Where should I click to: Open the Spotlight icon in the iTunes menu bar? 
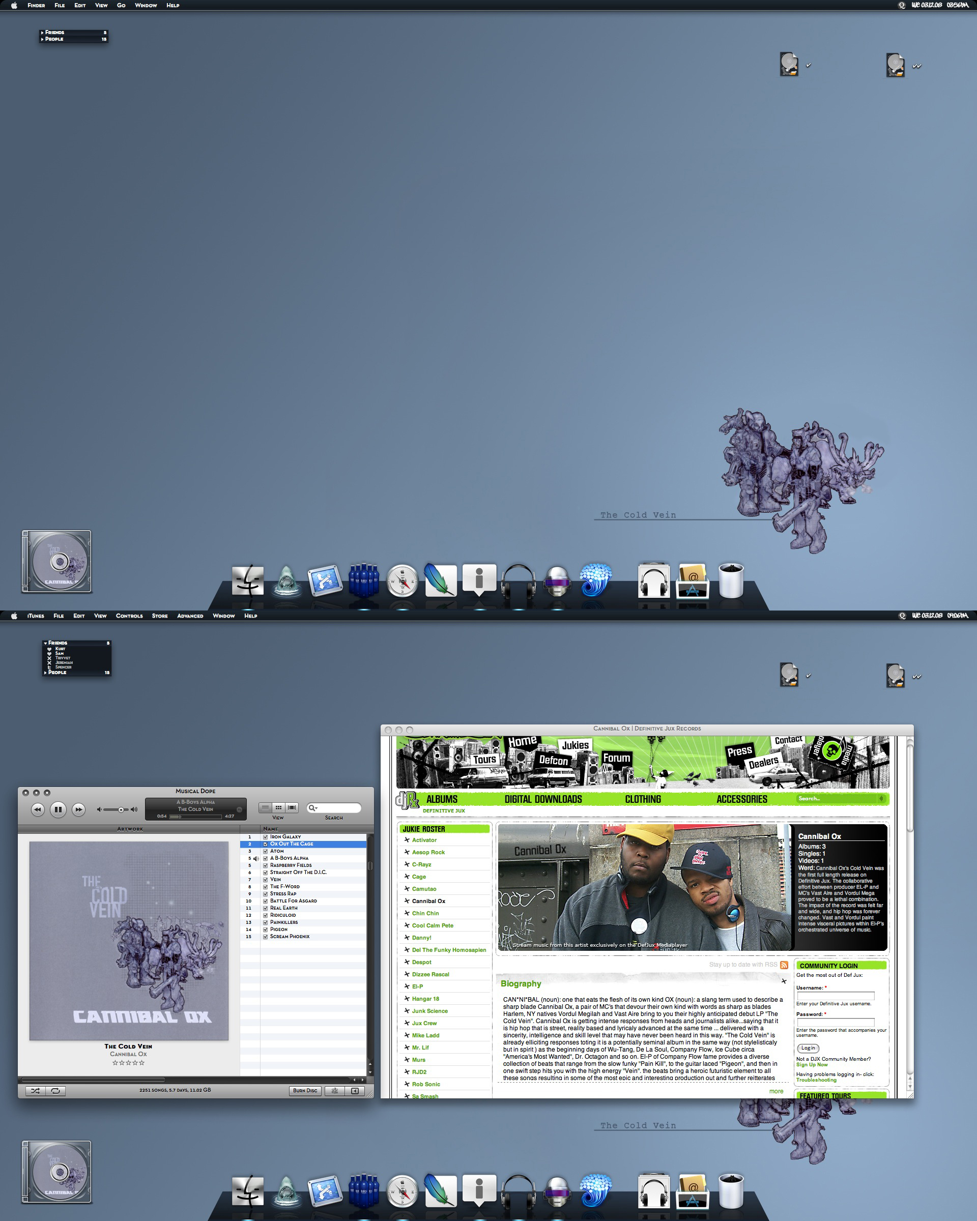pos(902,616)
